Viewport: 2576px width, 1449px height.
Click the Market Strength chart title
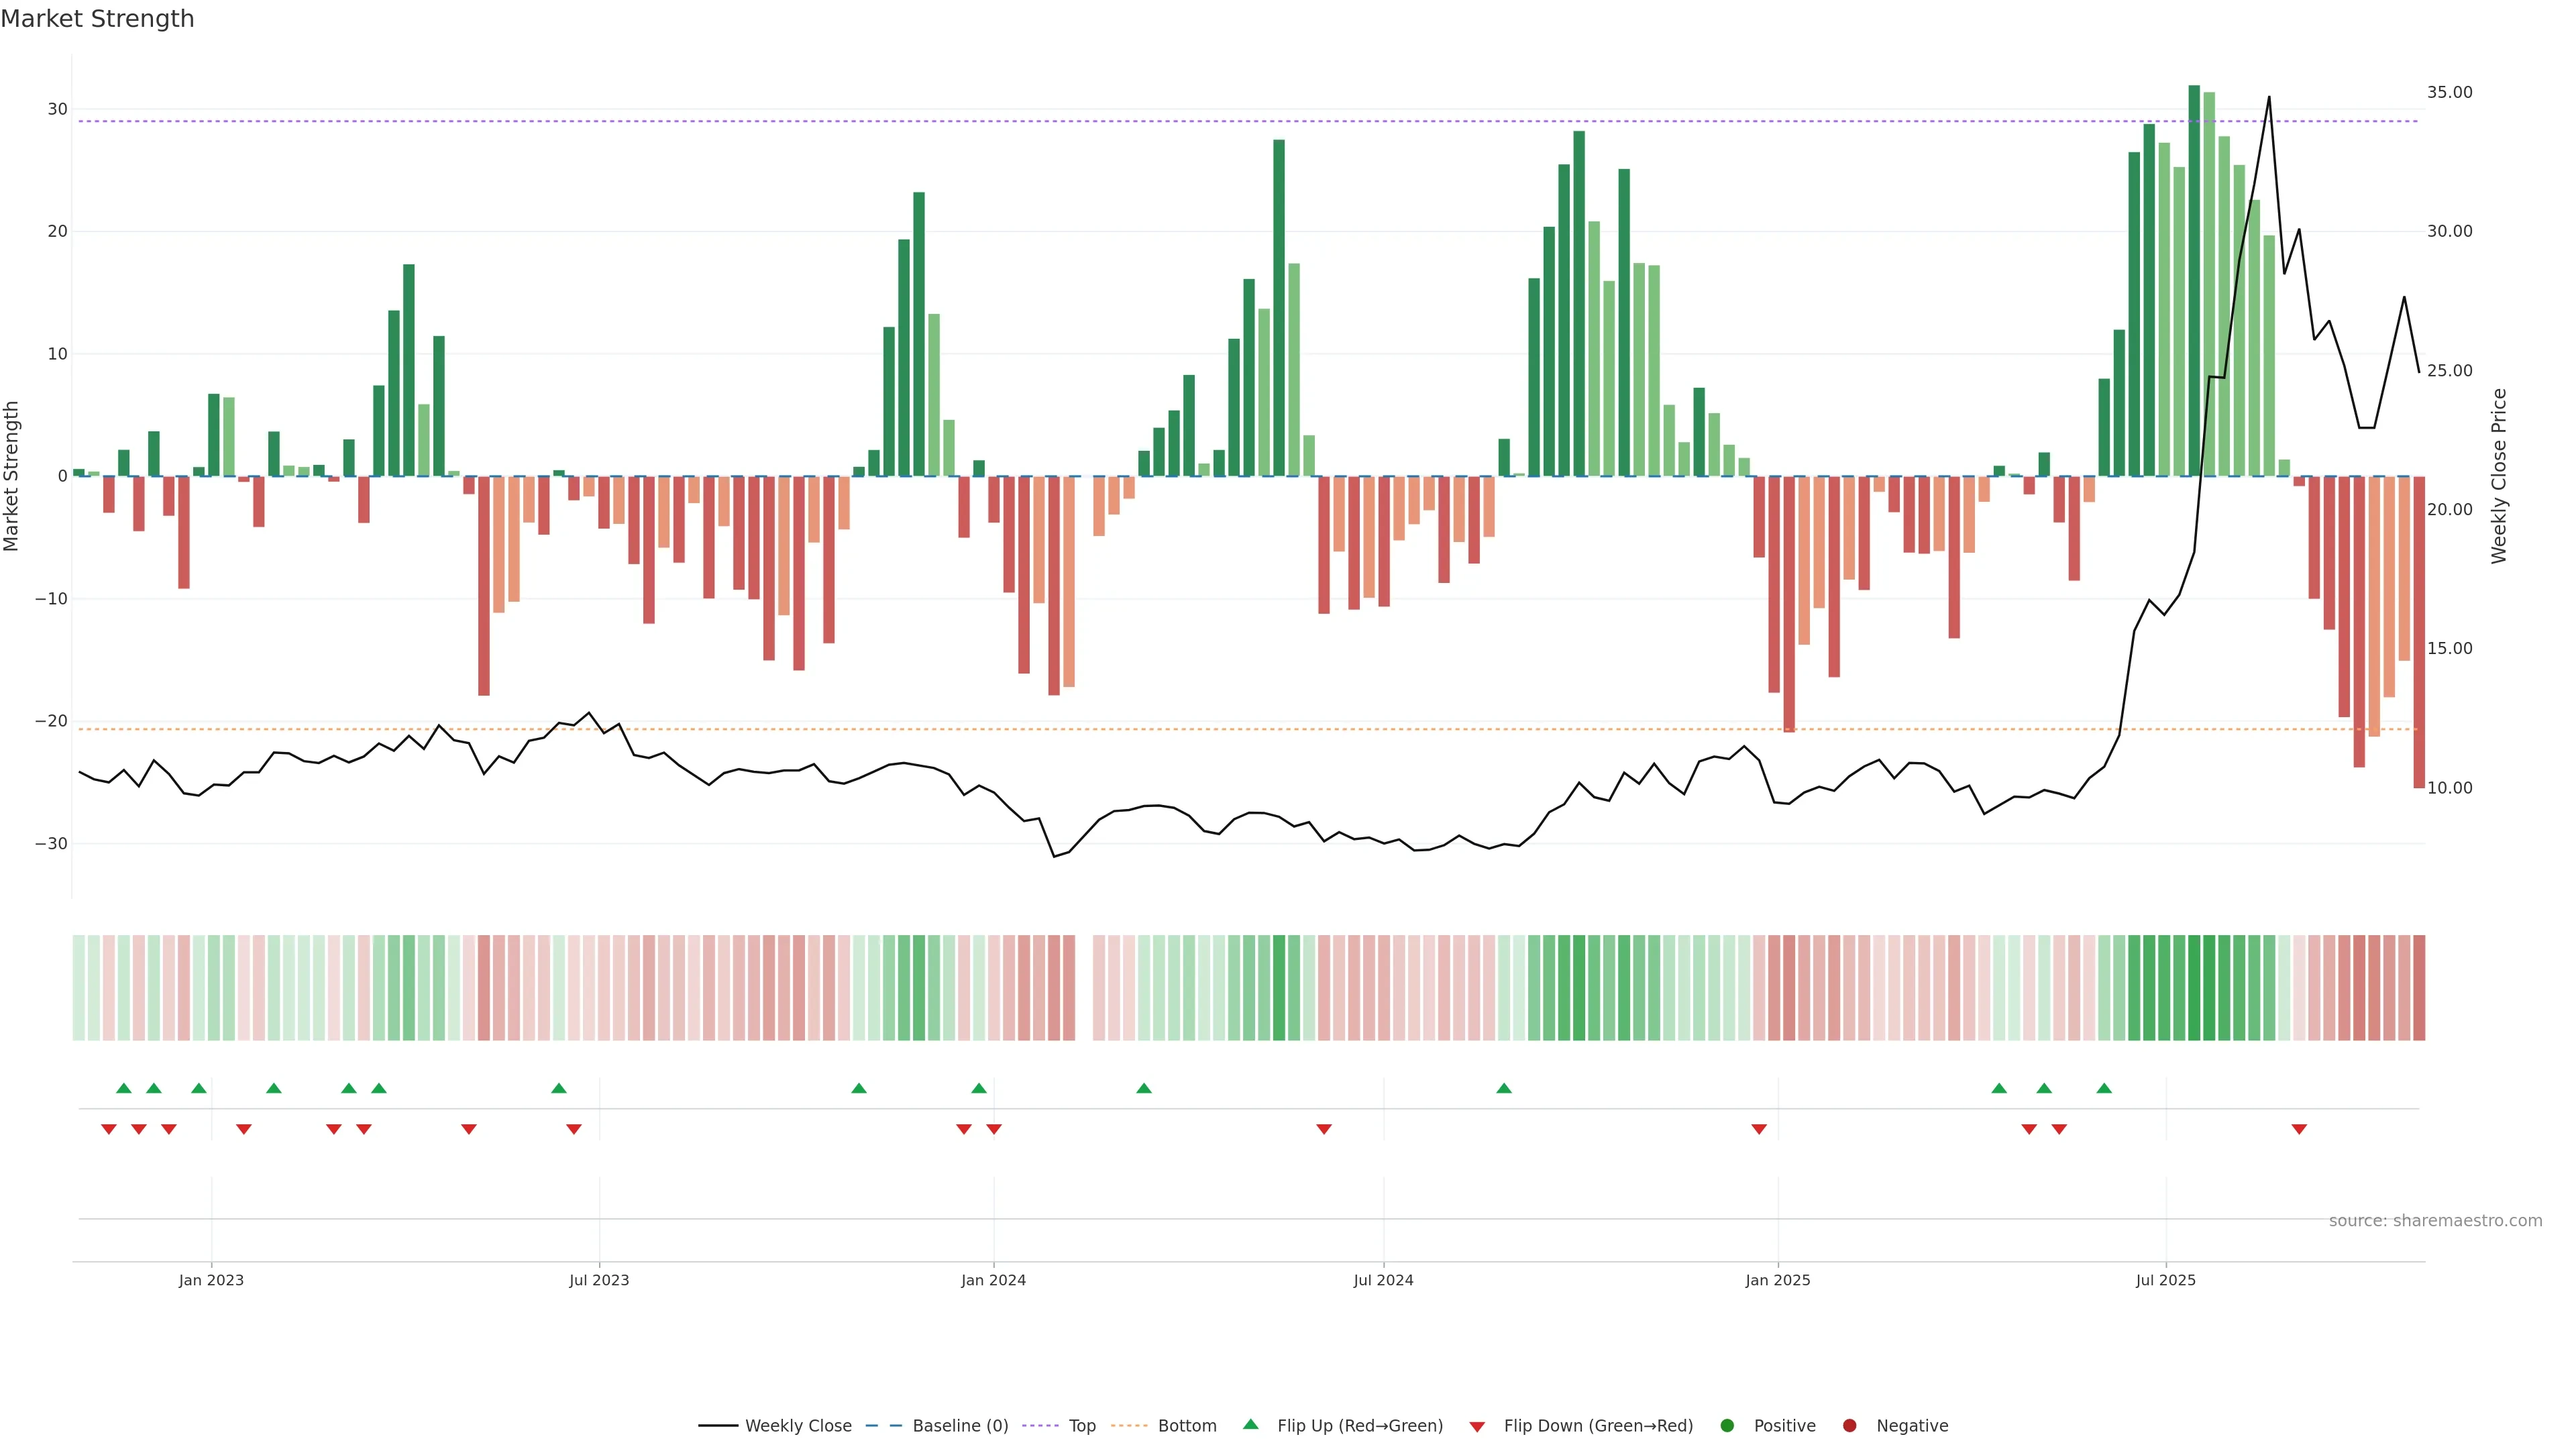(x=97, y=19)
